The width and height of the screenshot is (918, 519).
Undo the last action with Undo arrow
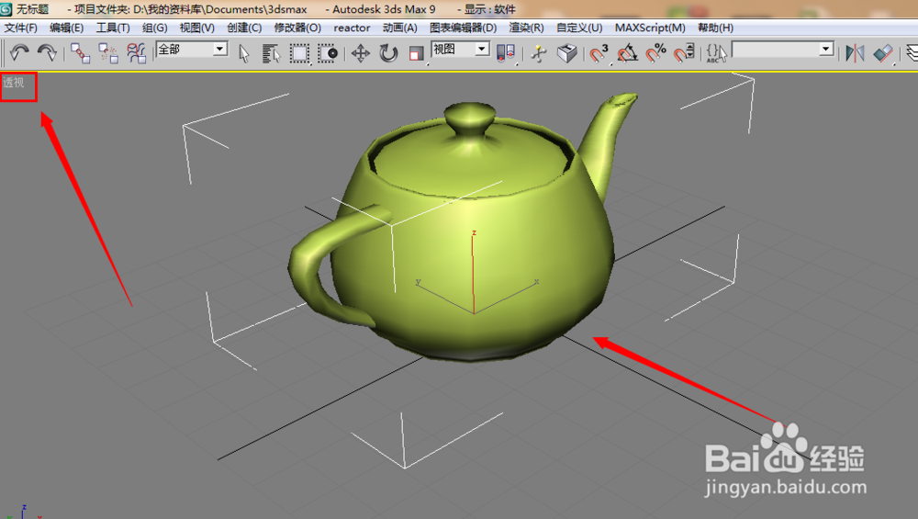coord(19,53)
